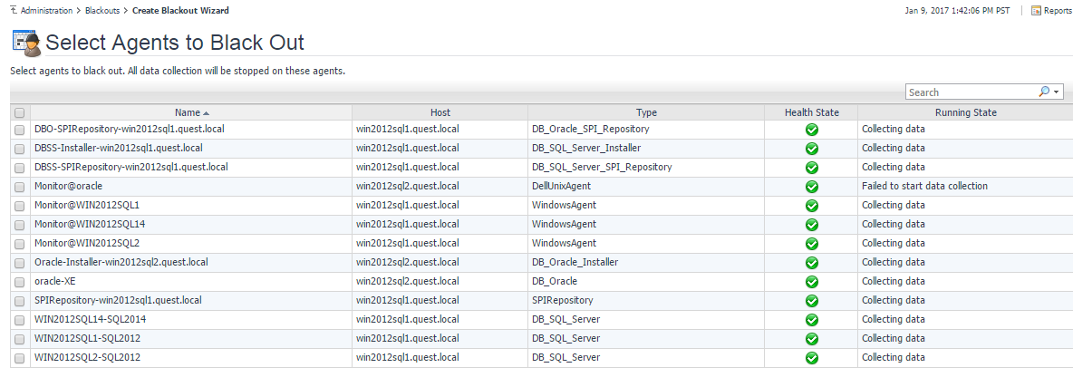This screenshot has height=387, width=1073.
Task: Sort table by Health State column
Action: (x=811, y=112)
